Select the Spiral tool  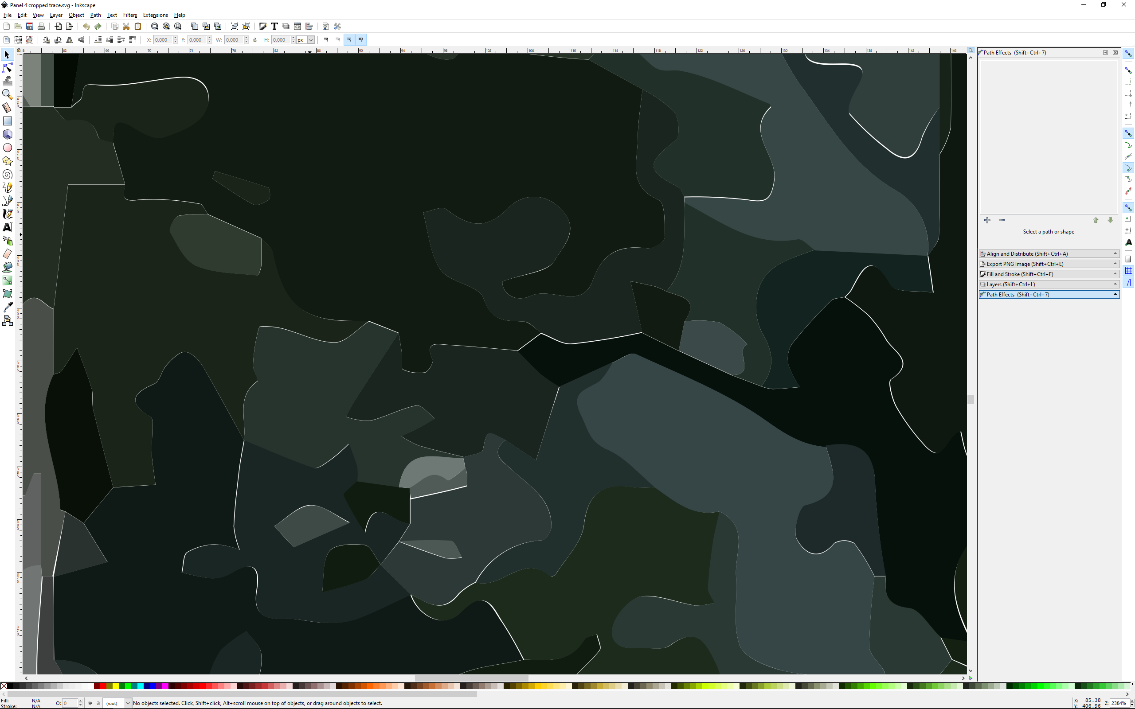pos(8,175)
